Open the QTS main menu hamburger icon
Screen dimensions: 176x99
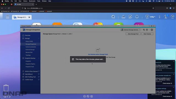7,17
